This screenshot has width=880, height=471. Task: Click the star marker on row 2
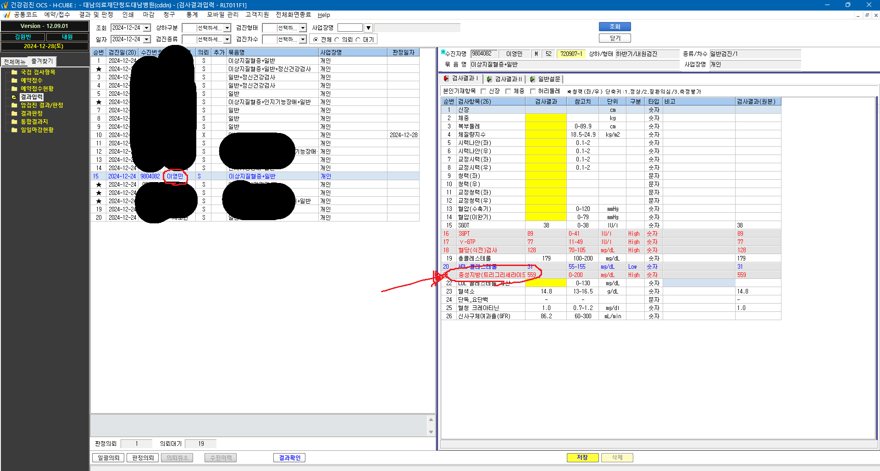[x=99, y=69]
